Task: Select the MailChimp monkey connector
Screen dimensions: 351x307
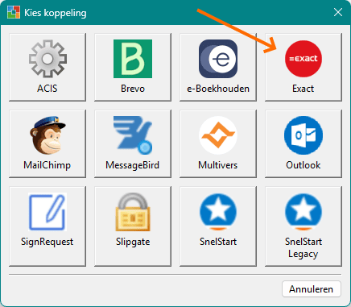Action: pyautogui.click(x=47, y=143)
